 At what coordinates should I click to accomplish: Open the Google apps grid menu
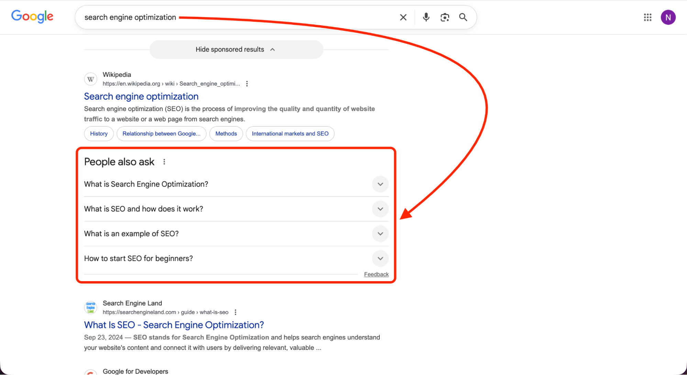click(647, 17)
